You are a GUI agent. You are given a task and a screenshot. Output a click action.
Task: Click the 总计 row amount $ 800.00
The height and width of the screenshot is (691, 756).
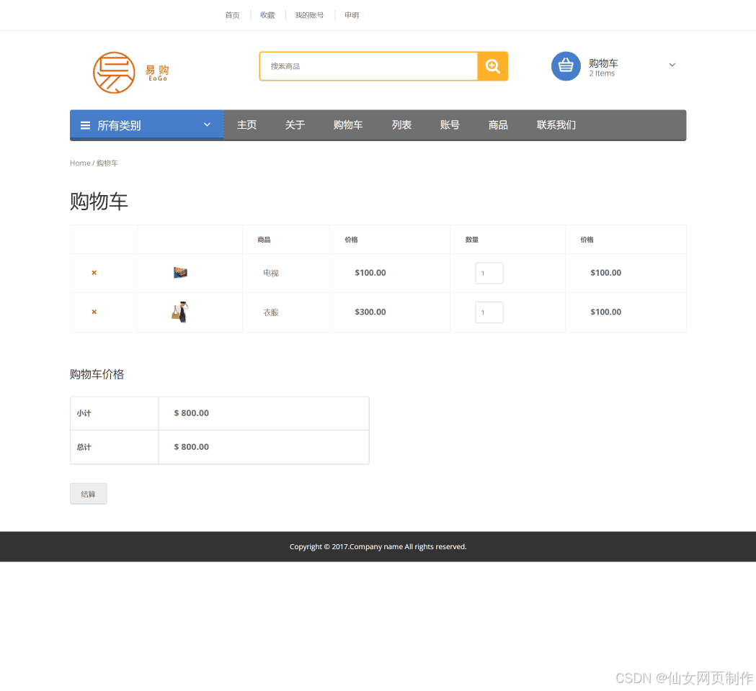pos(192,447)
